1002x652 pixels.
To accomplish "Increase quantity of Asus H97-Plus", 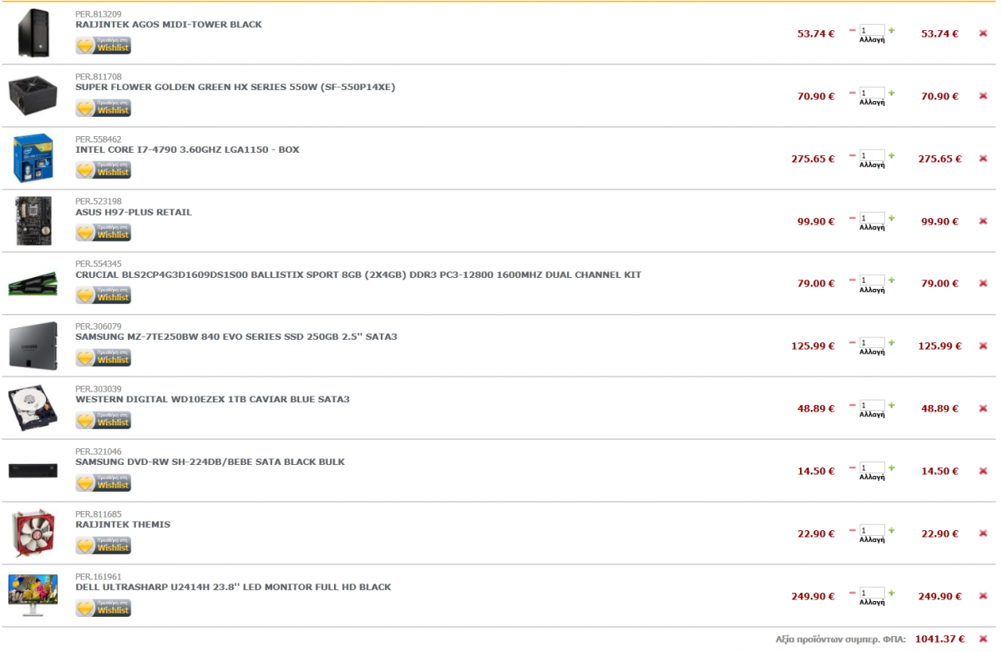I will 892,218.
